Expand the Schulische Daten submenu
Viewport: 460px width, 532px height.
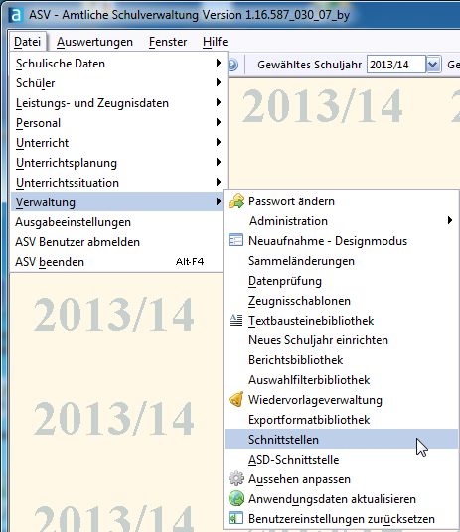tap(117, 64)
